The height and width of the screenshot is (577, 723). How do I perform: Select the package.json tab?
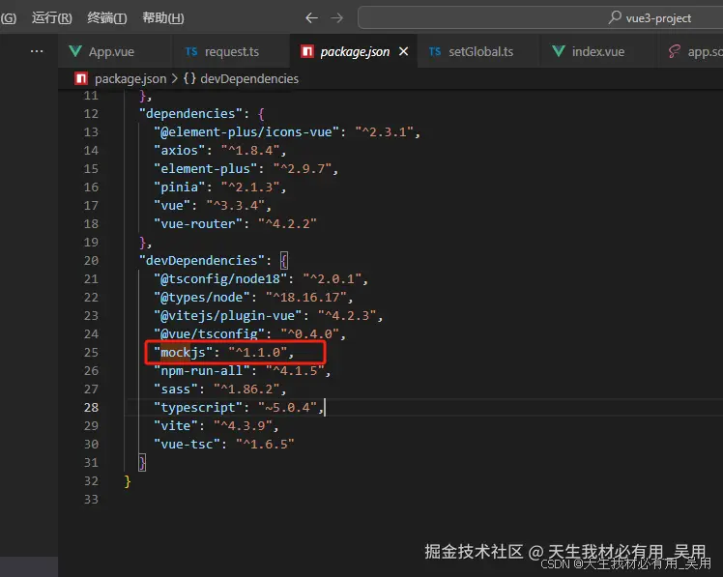354,51
